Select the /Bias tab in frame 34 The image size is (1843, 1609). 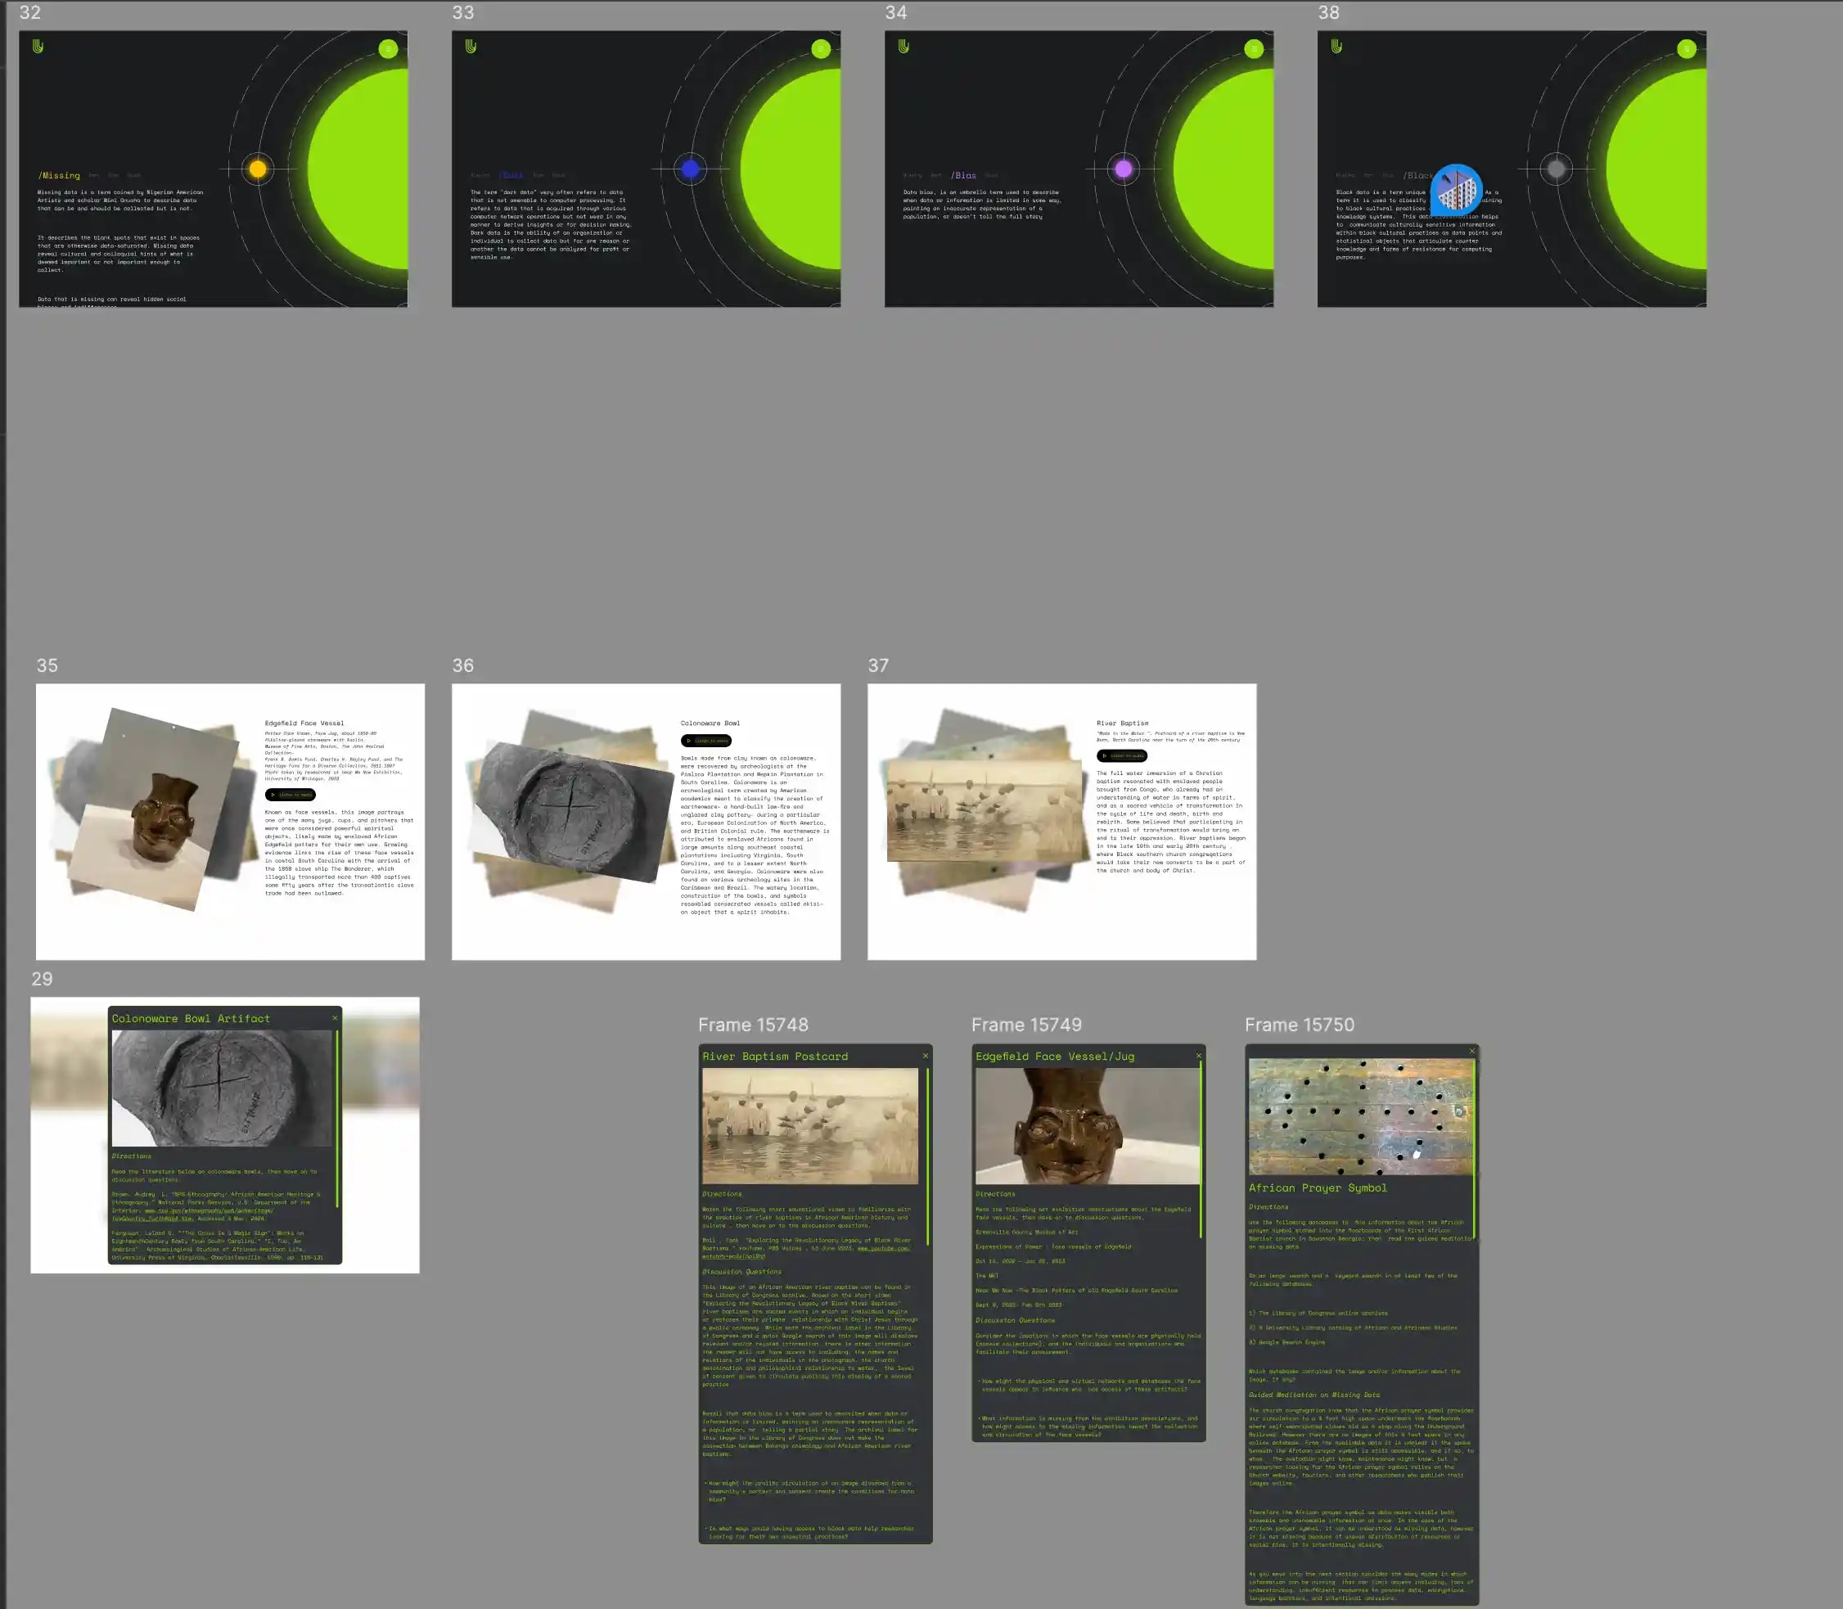click(964, 175)
